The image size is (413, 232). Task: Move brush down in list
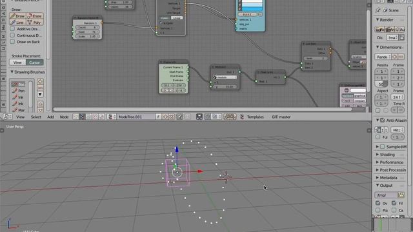(40, 110)
